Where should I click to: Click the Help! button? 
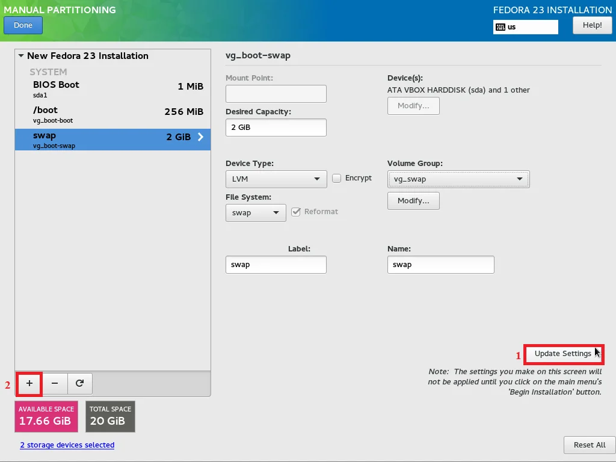coord(592,25)
